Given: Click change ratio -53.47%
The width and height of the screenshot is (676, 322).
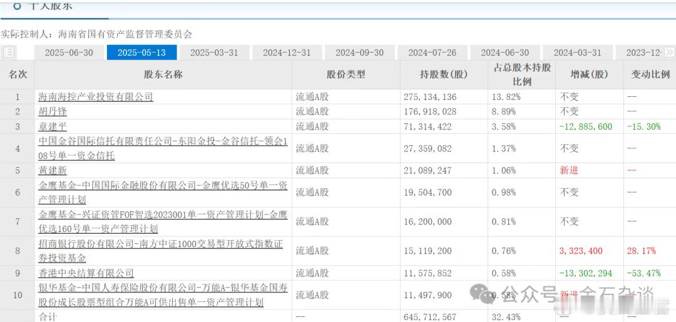Looking at the screenshot, I should (643, 273).
